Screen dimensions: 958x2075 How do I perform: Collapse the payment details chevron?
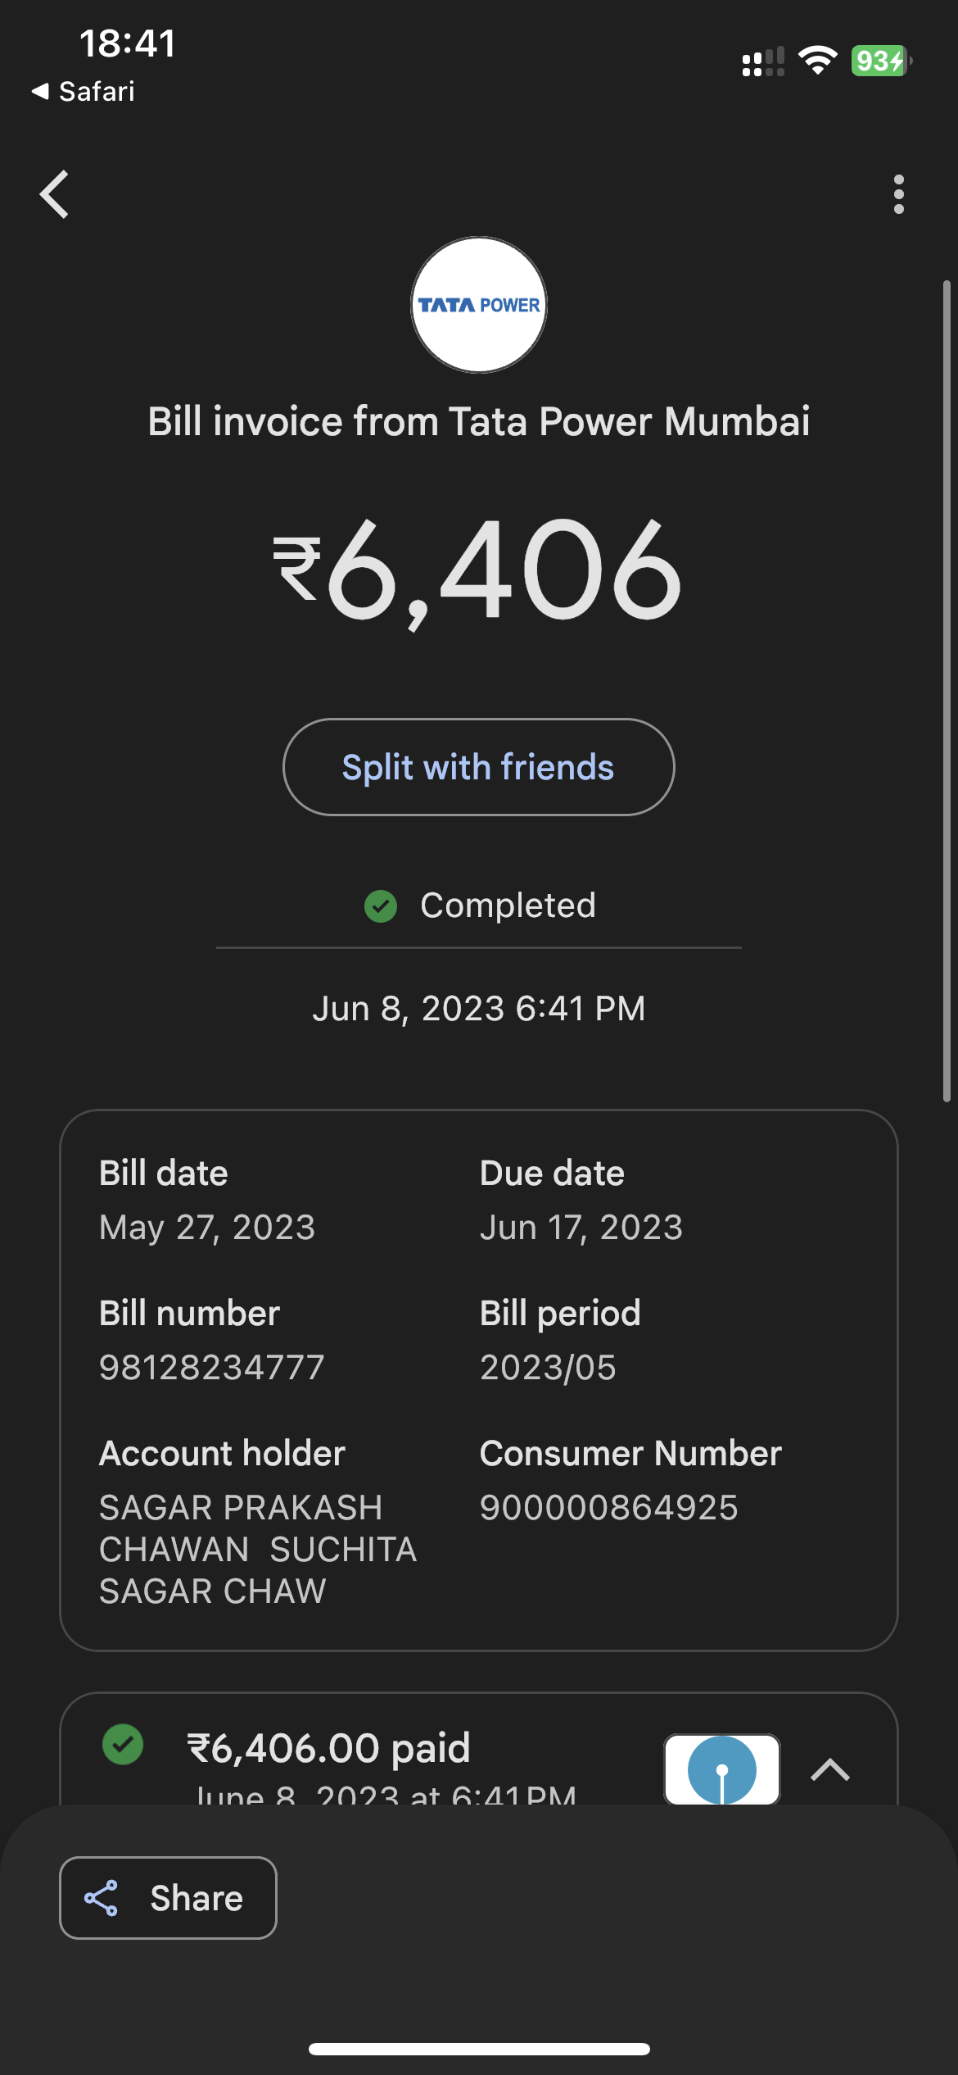tap(829, 1770)
